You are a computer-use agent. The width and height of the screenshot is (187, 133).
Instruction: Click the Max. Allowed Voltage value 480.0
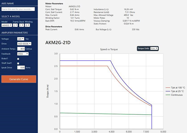pos(127,15)
